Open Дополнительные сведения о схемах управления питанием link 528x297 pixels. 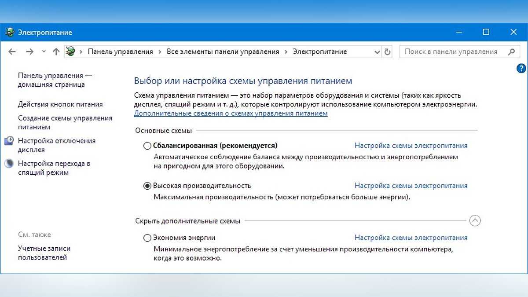231,113
